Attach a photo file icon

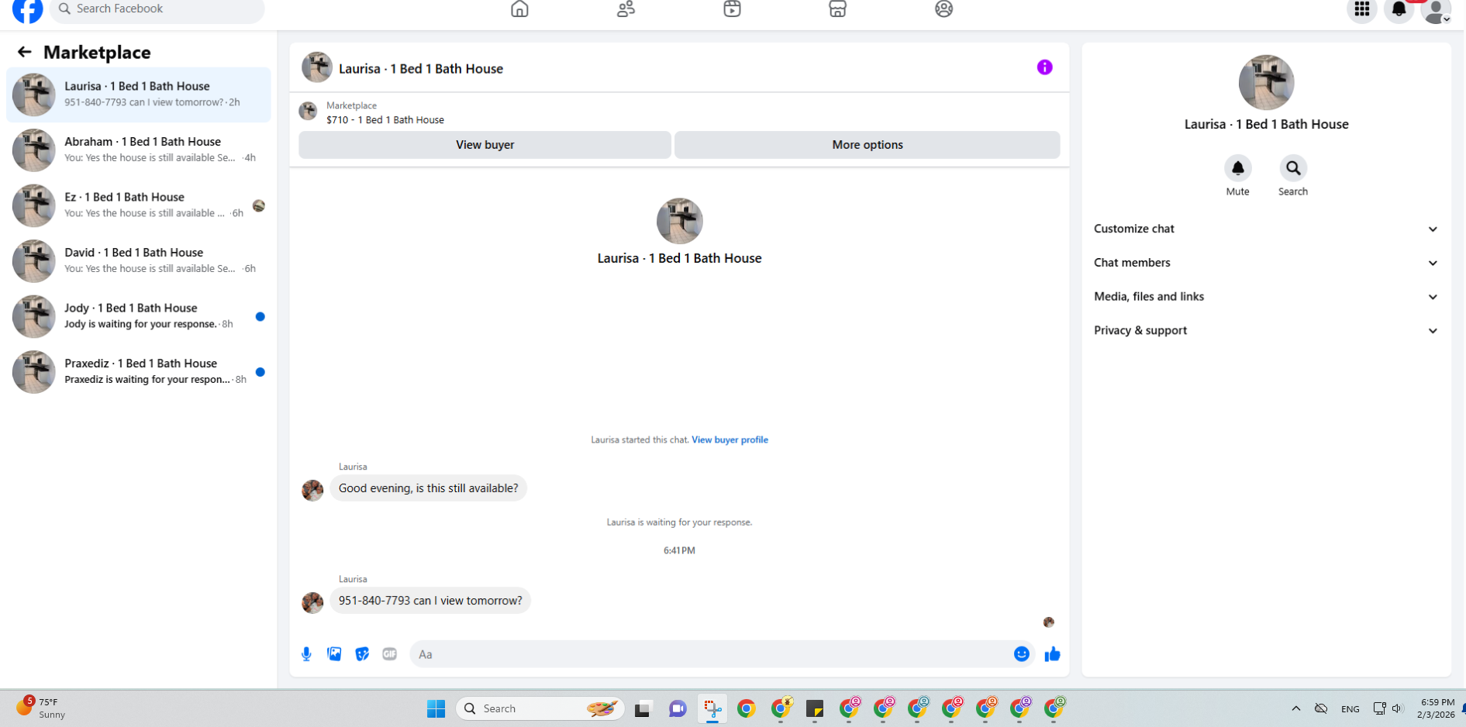[334, 654]
